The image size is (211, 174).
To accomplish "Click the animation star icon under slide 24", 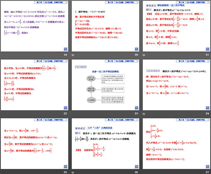I will coord(144,114).
